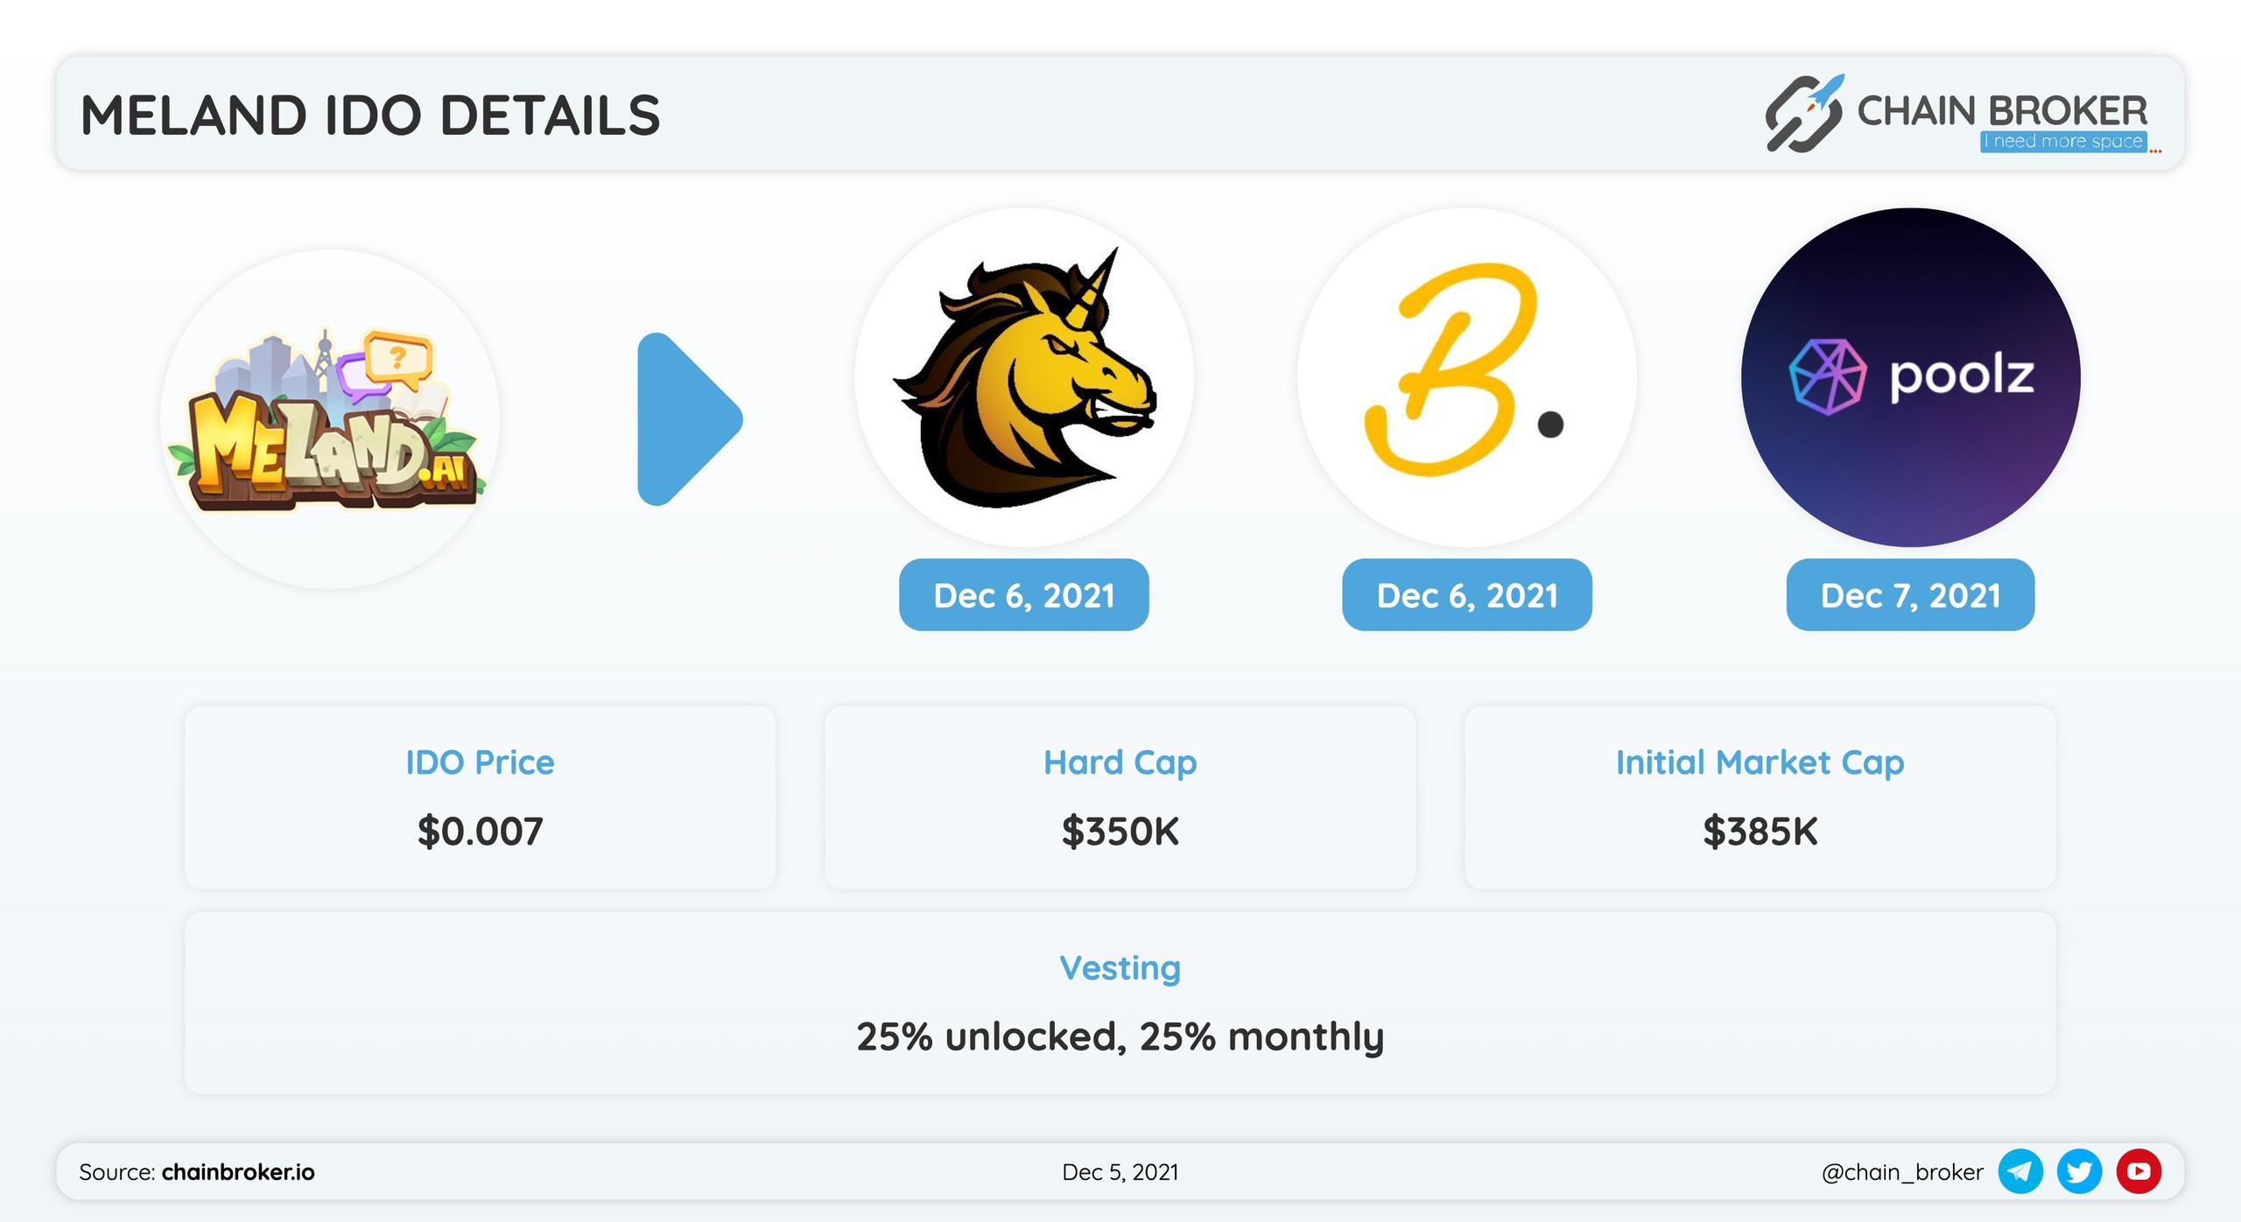Open the chainbroker.io source link
The height and width of the screenshot is (1222, 2241).
238,1172
